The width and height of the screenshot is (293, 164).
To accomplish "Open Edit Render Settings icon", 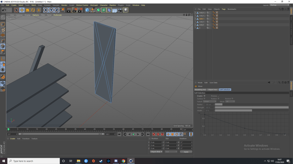I will tap(80, 10).
